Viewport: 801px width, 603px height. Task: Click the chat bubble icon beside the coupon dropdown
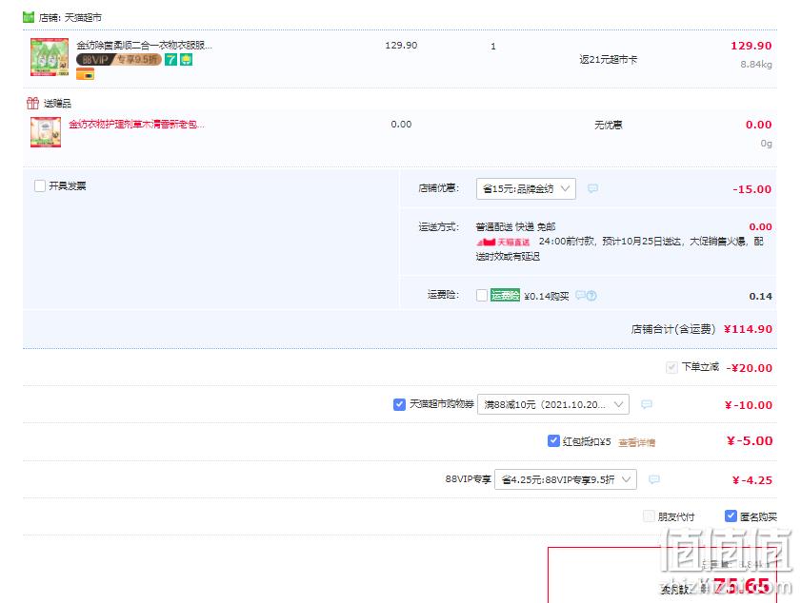click(x=646, y=404)
